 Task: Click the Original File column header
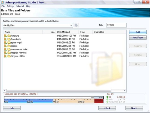109,32
